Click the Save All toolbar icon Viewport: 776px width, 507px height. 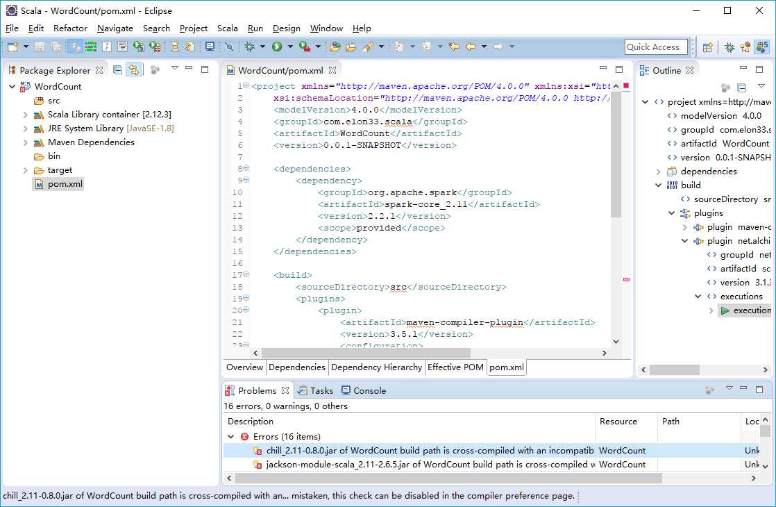(56, 47)
